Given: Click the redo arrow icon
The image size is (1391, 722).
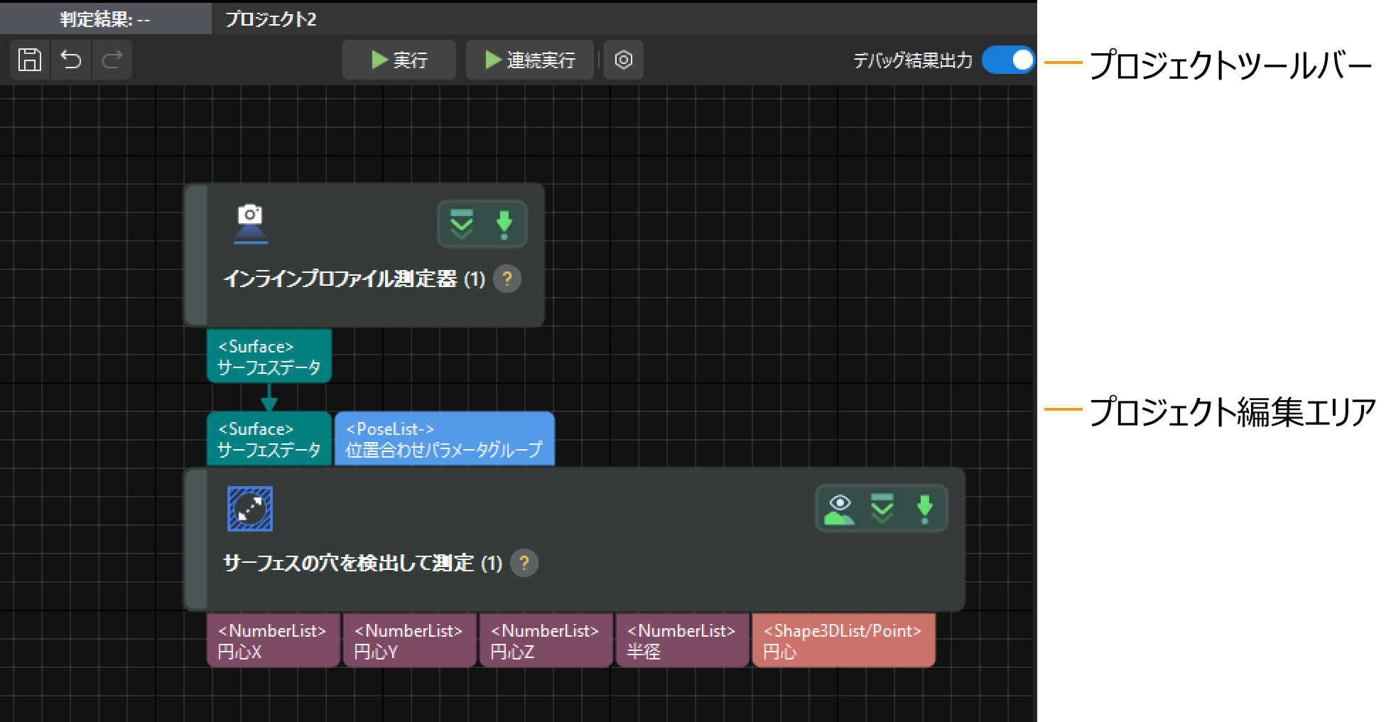Looking at the screenshot, I should (112, 60).
